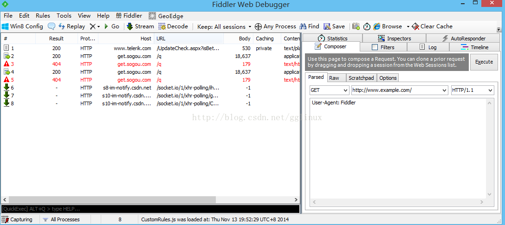Sort sessions by Host column header
This screenshot has width=505, height=225.
pos(126,39)
